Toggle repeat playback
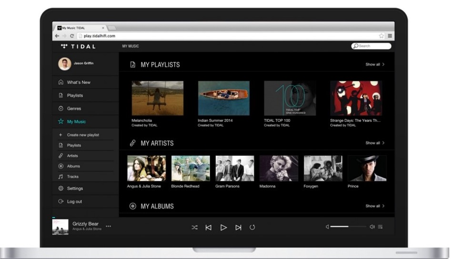 pos(252,228)
